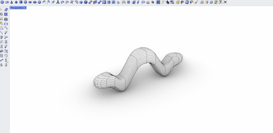Select the yellow puzzle pieces icon
This screenshot has height=133, width=273.
point(2,23)
